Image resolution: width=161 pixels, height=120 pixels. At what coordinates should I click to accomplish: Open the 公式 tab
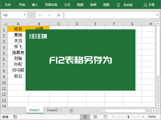(67, 5)
